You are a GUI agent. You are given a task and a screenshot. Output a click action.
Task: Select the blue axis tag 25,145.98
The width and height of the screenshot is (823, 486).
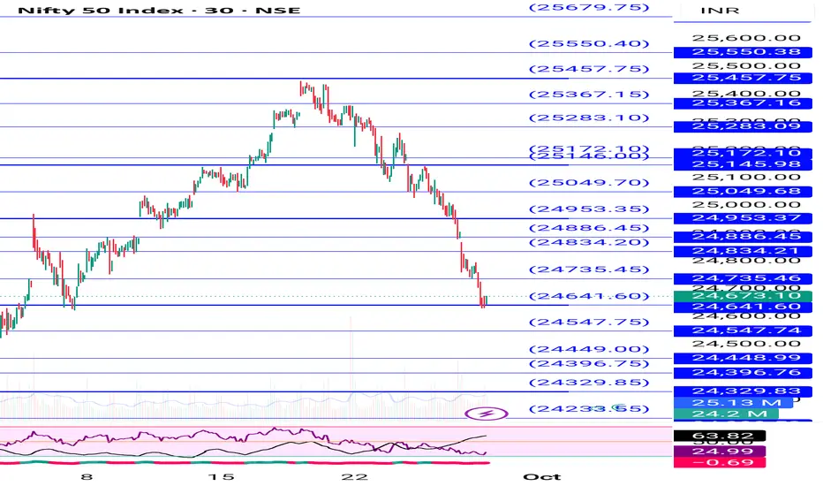coord(742,165)
